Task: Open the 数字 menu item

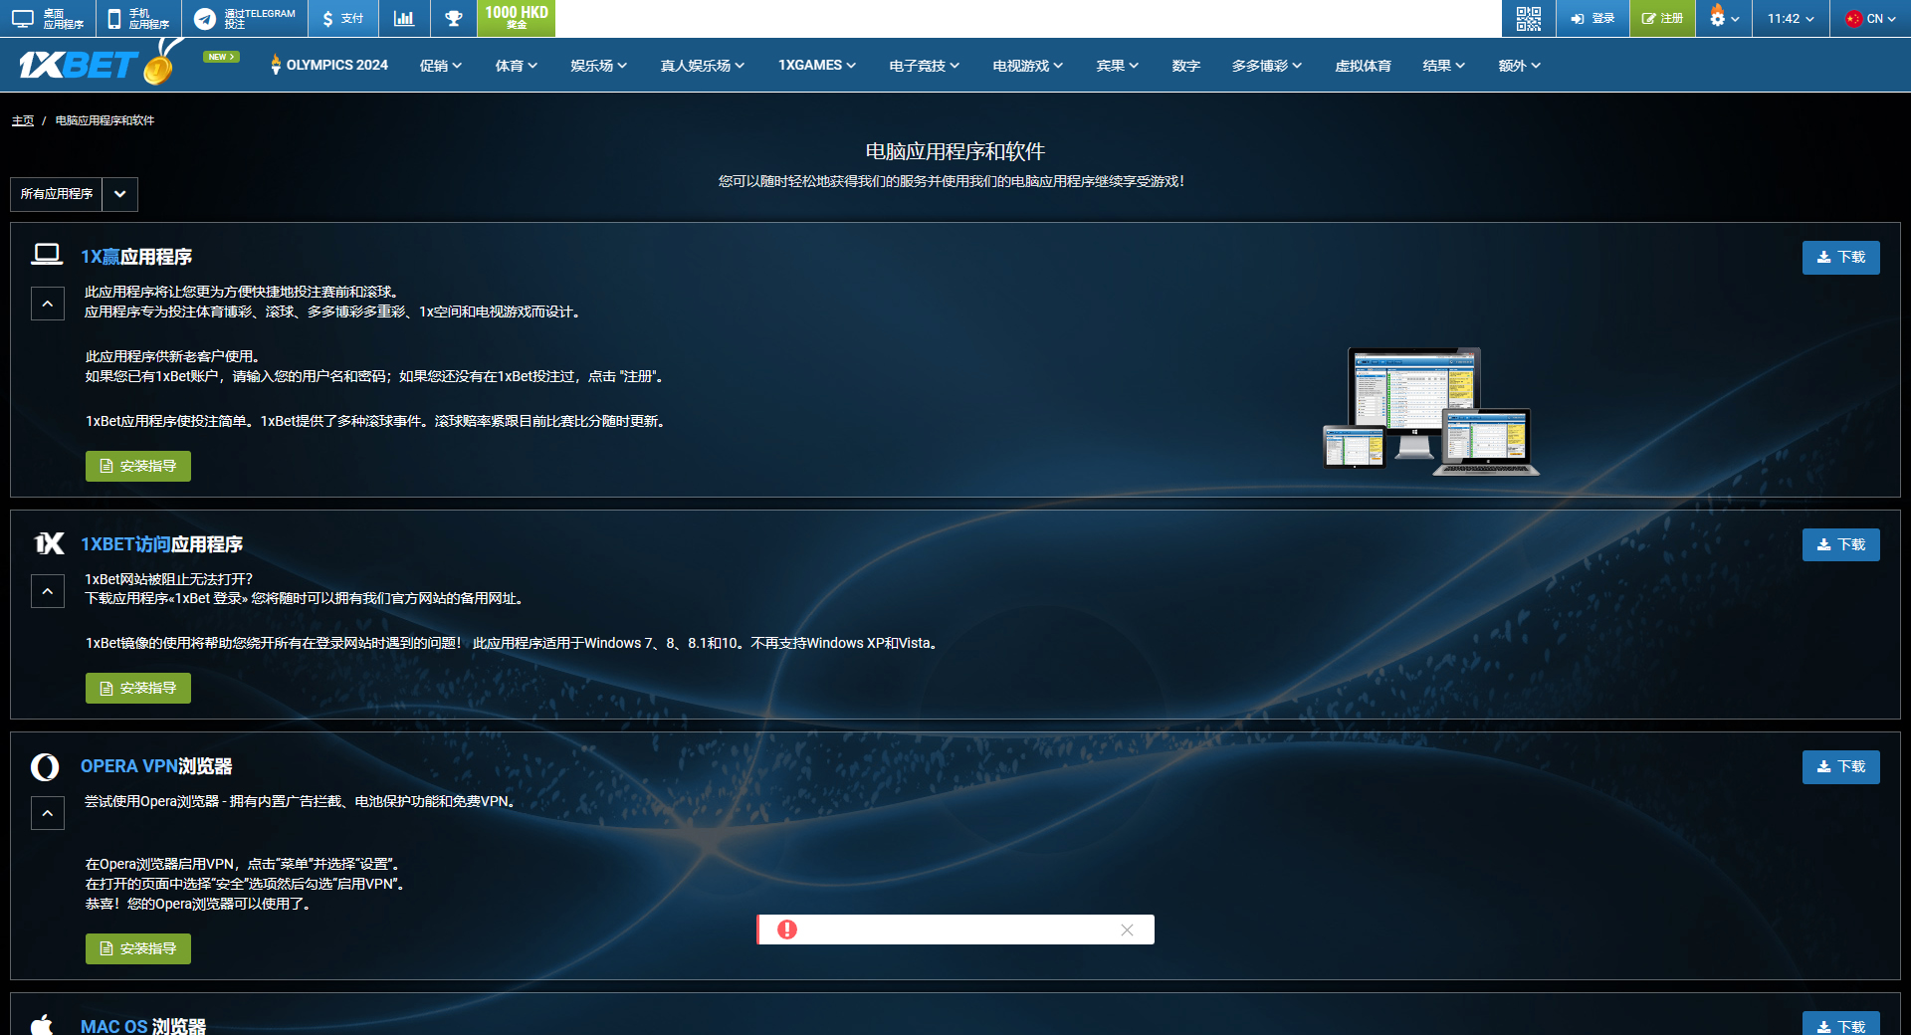Action: pyautogui.click(x=1185, y=66)
